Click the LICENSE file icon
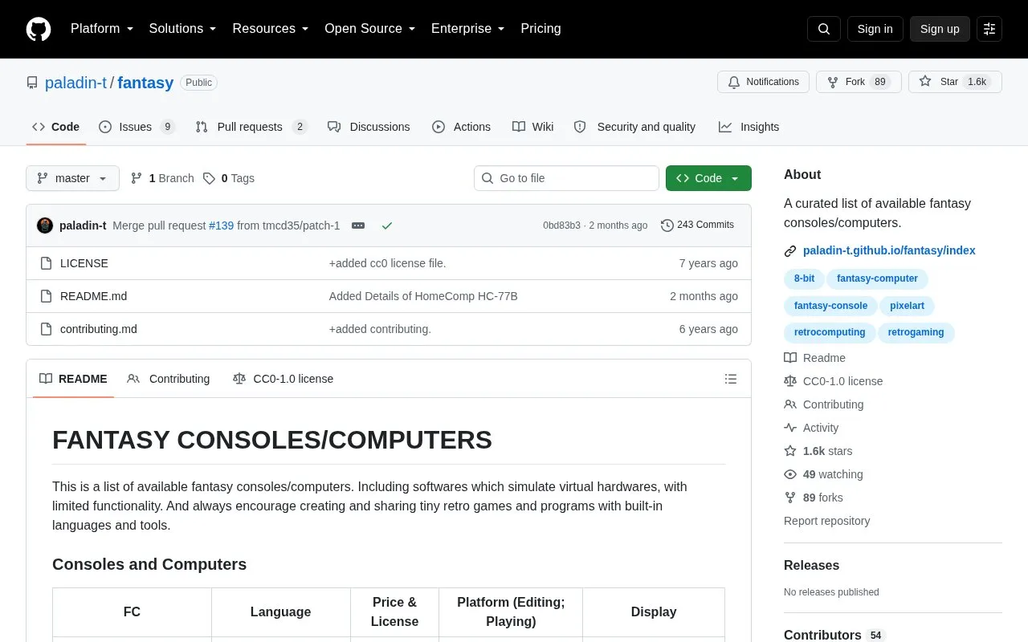Viewport: 1028px width, 642px height. coord(47,263)
